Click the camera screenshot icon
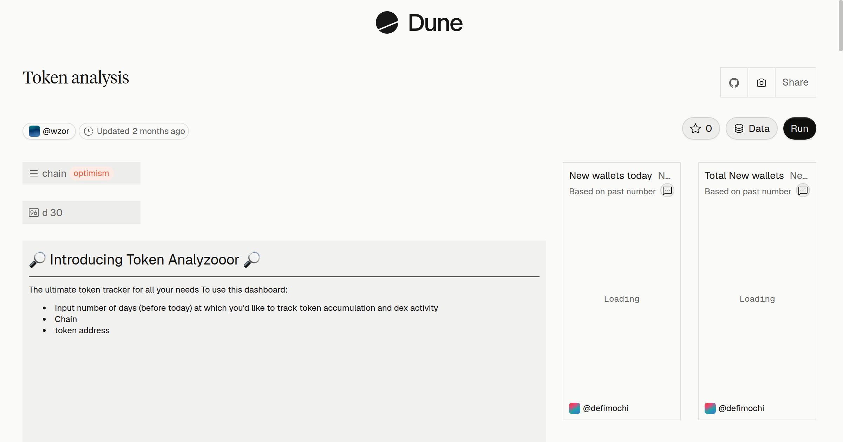The width and height of the screenshot is (843, 442). (x=761, y=82)
